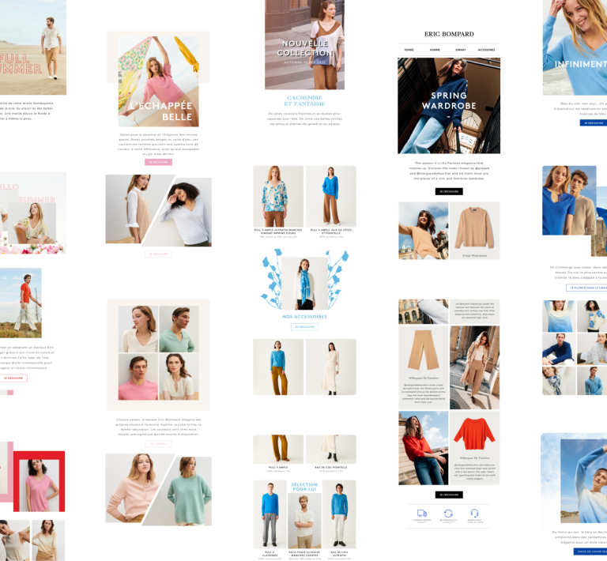Go to the Accessoires navigation link
The width and height of the screenshot is (607, 561).
coord(487,50)
